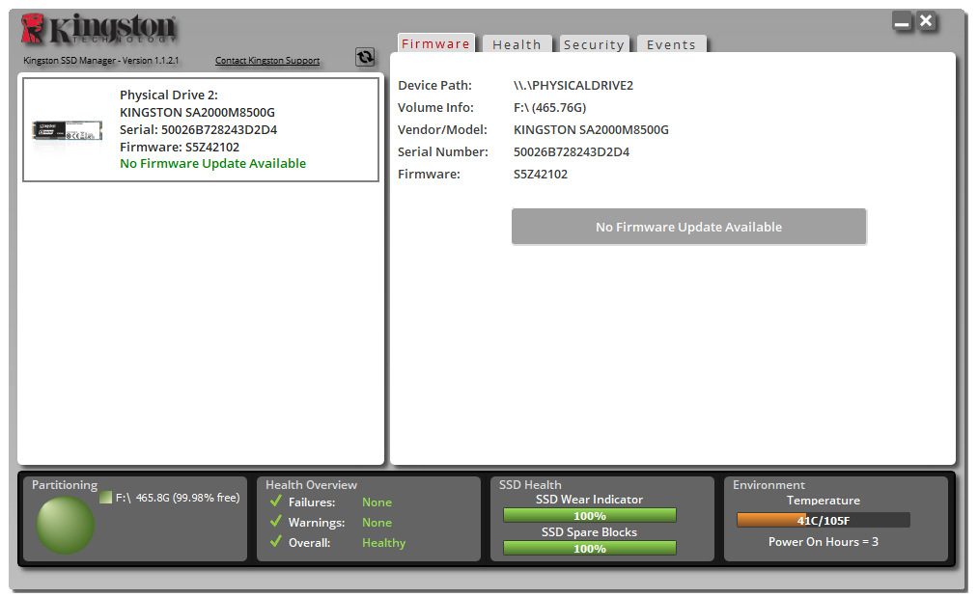Click the 'KINGSTON SA2000M8500G' model line in drive list
This screenshot has height=597, width=978.
197,113
